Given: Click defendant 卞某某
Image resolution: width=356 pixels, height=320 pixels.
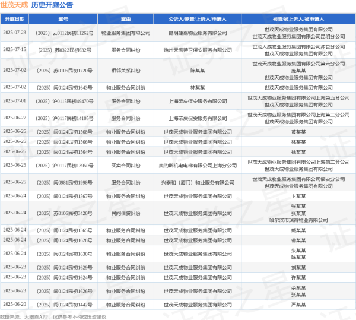Looking at the screenshot, I should (x=298, y=197).
